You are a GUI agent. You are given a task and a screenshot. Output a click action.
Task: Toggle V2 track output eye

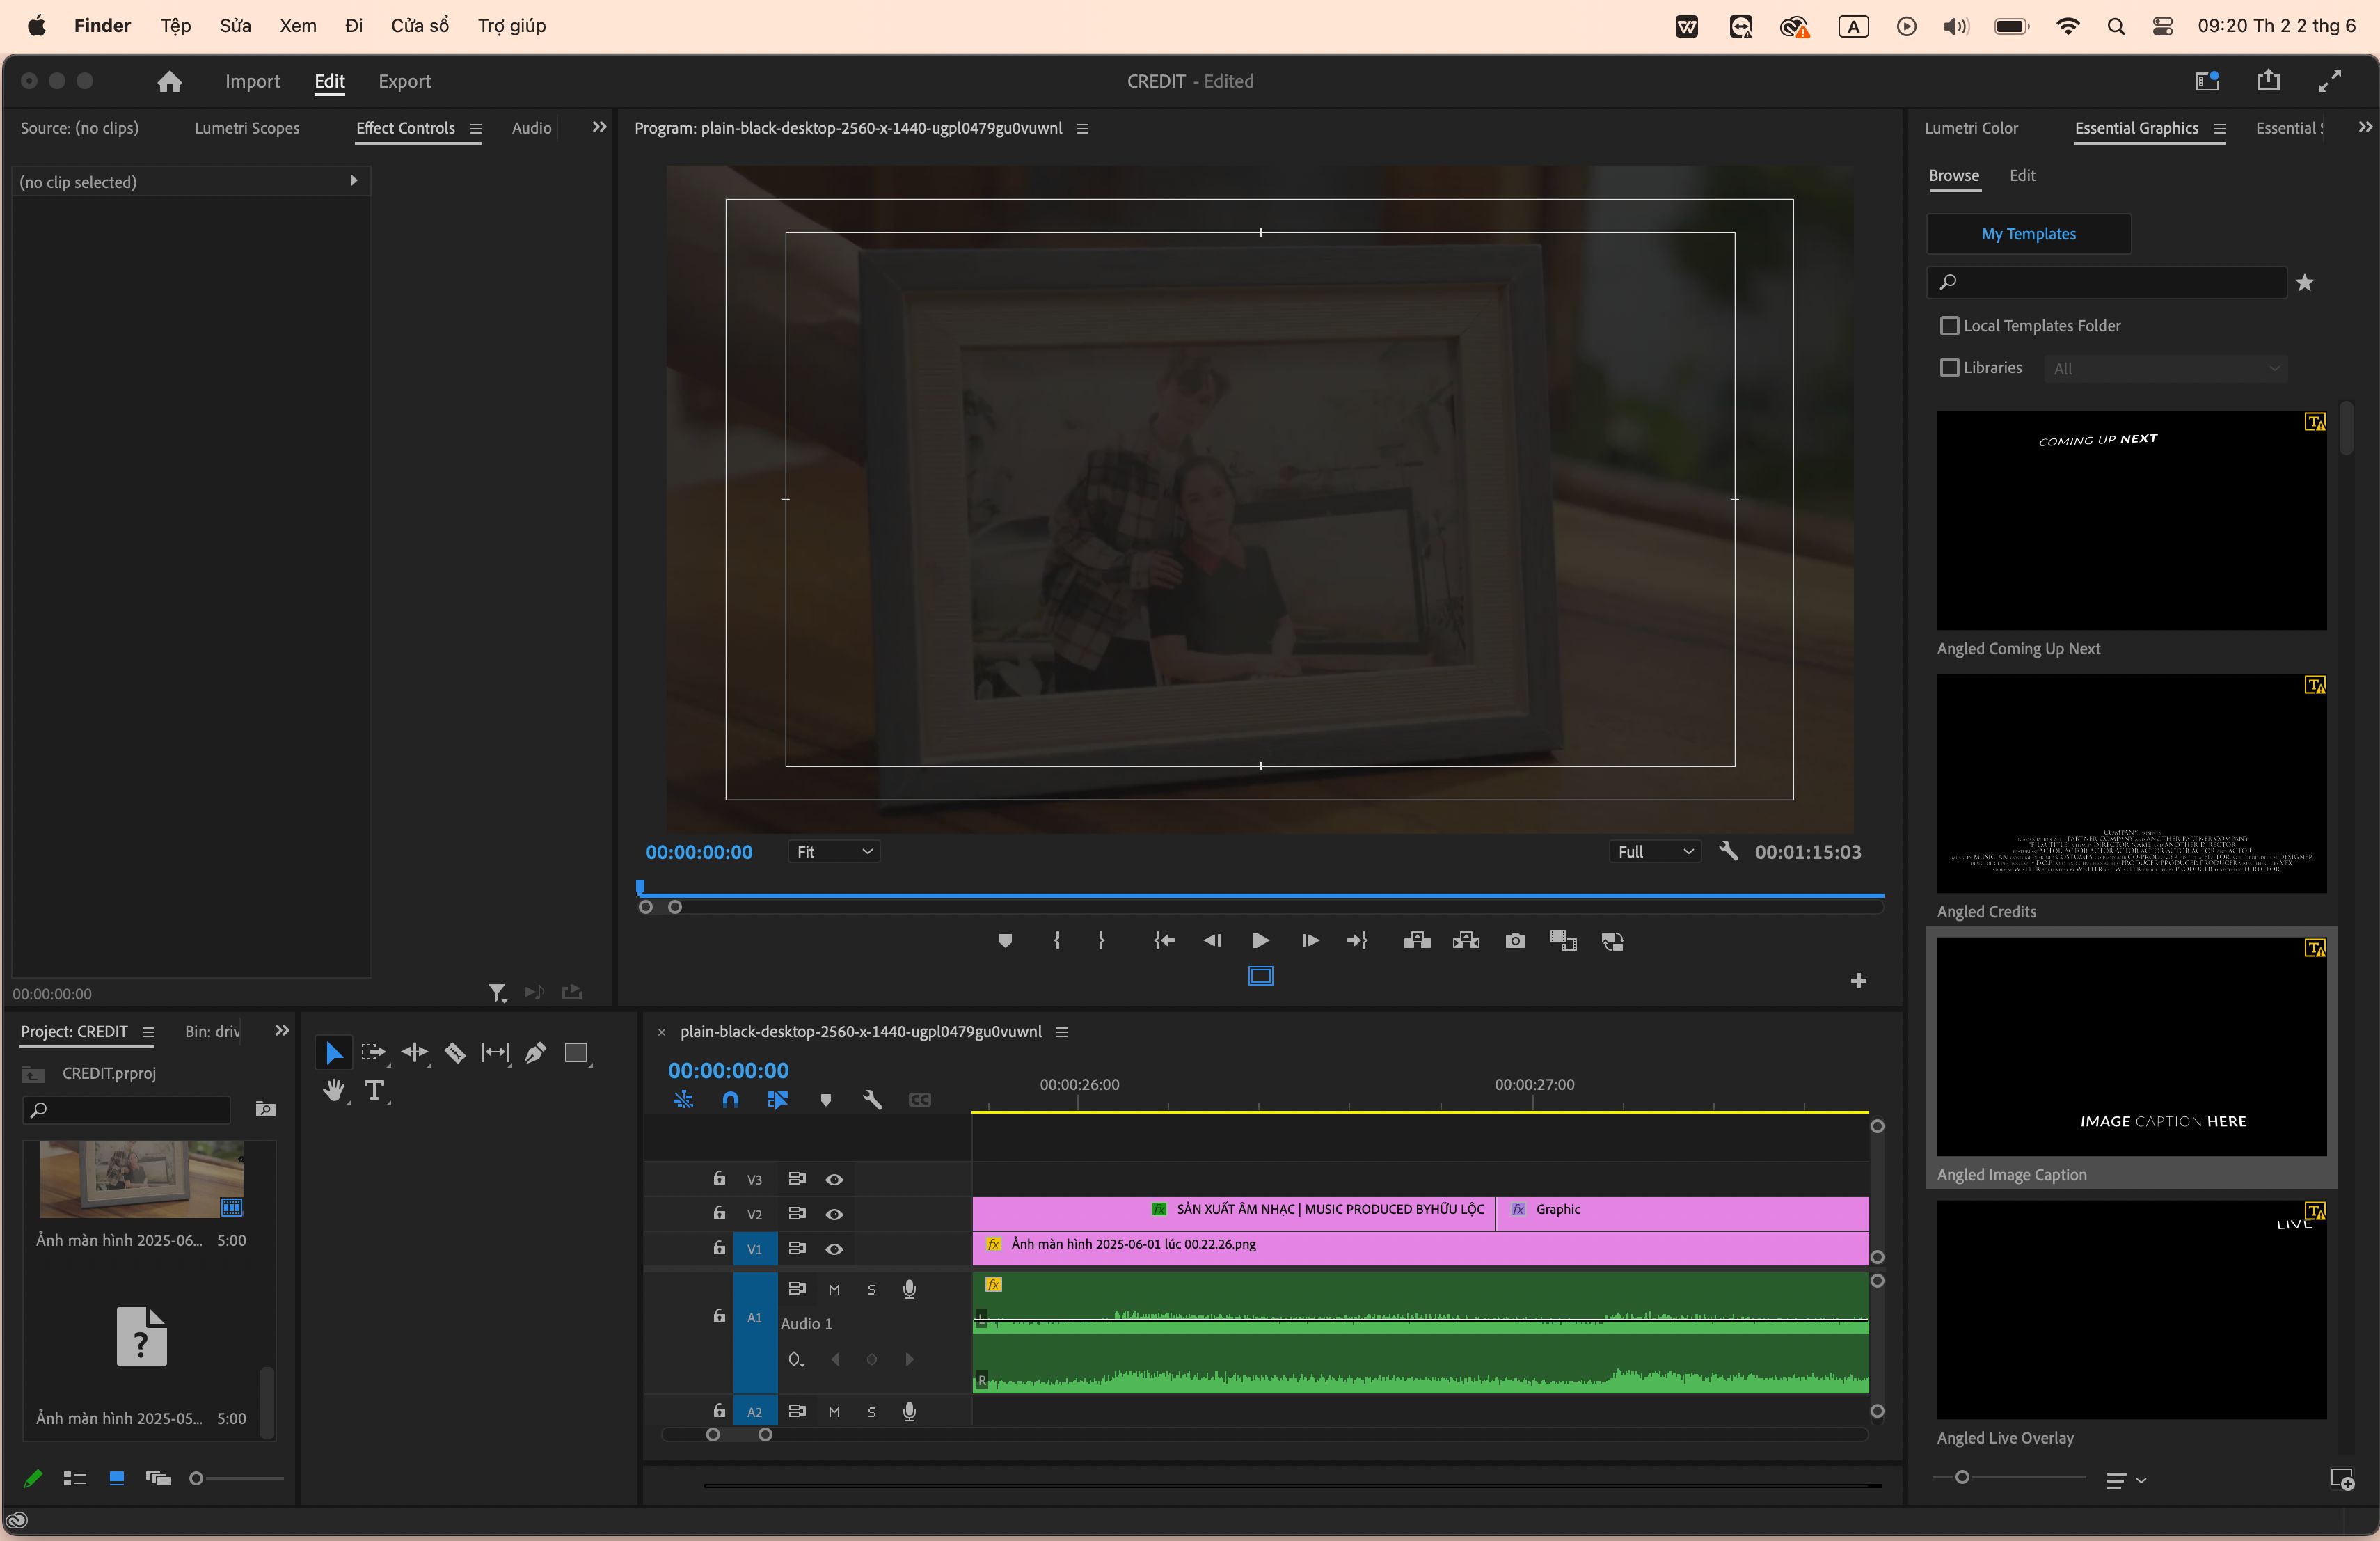click(x=835, y=1215)
